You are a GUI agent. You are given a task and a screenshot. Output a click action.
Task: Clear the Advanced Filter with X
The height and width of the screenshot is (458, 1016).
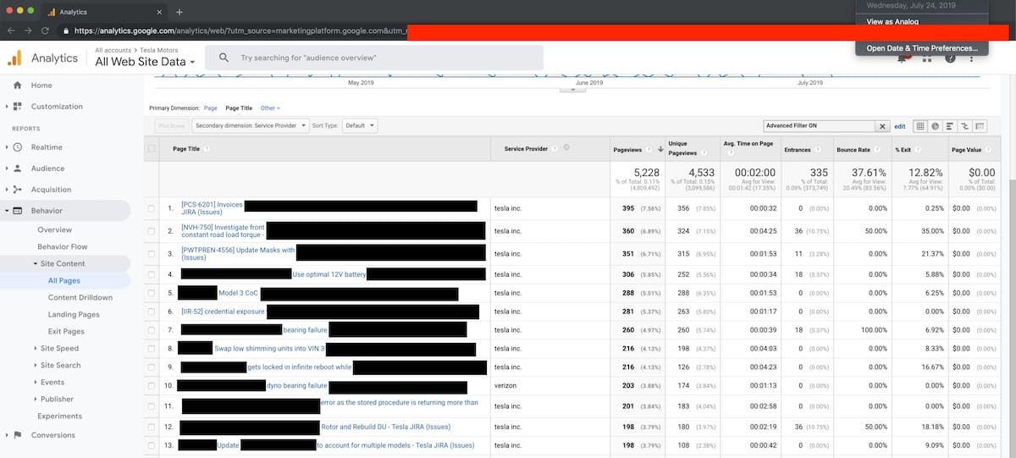882,126
